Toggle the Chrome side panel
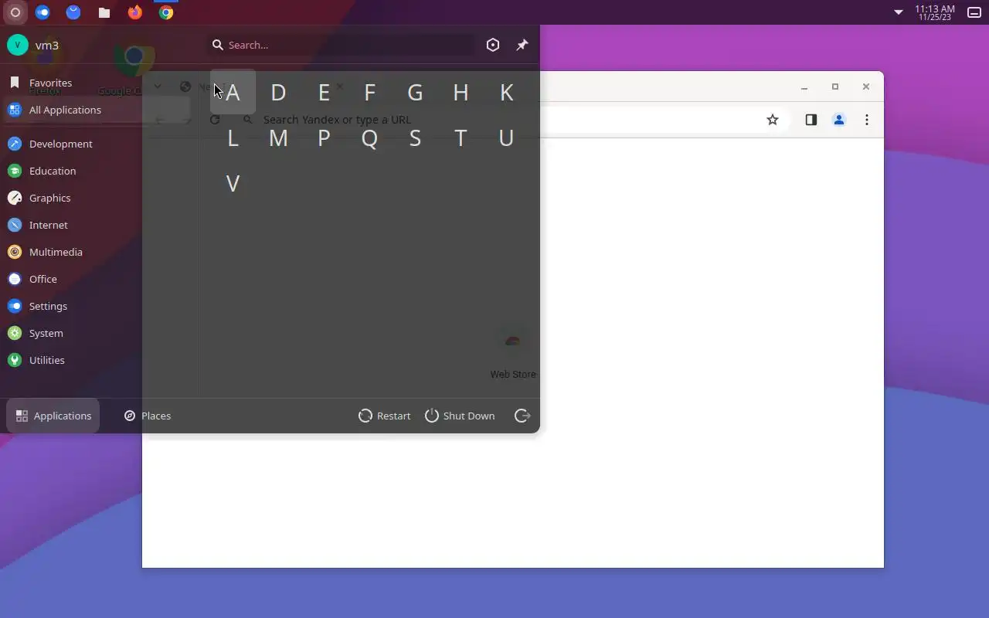This screenshot has width=989, height=618. [811, 120]
